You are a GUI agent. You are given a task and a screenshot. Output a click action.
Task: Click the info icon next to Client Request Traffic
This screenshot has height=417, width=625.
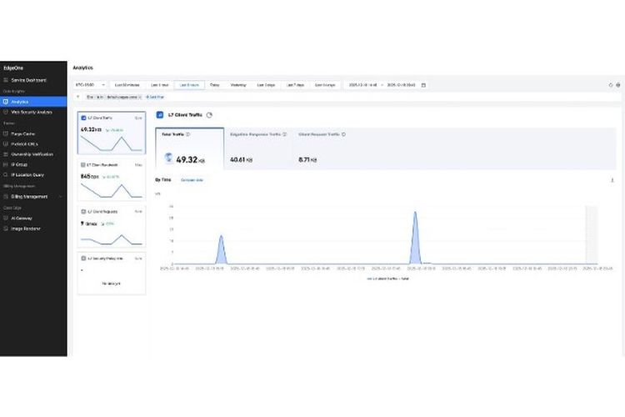(x=343, y=134)
